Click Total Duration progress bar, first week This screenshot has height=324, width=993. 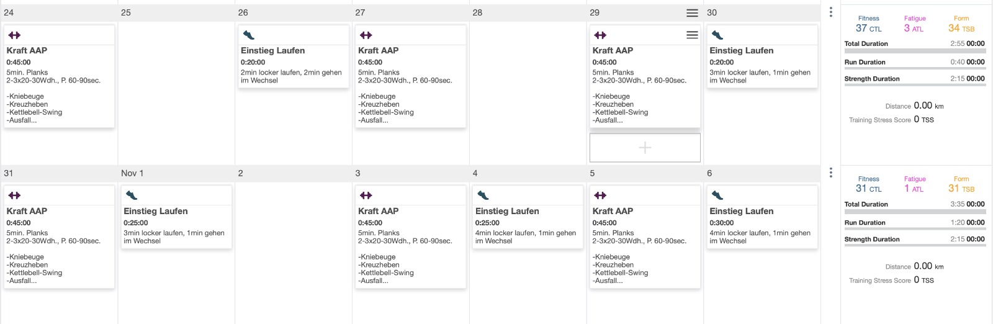pyautogui.click(x=915, y=51)
